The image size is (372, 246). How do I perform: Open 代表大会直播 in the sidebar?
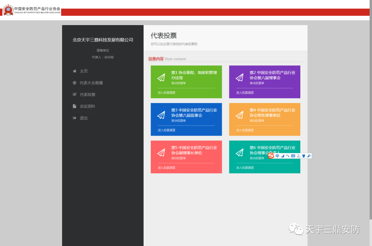tap(91, 83)
